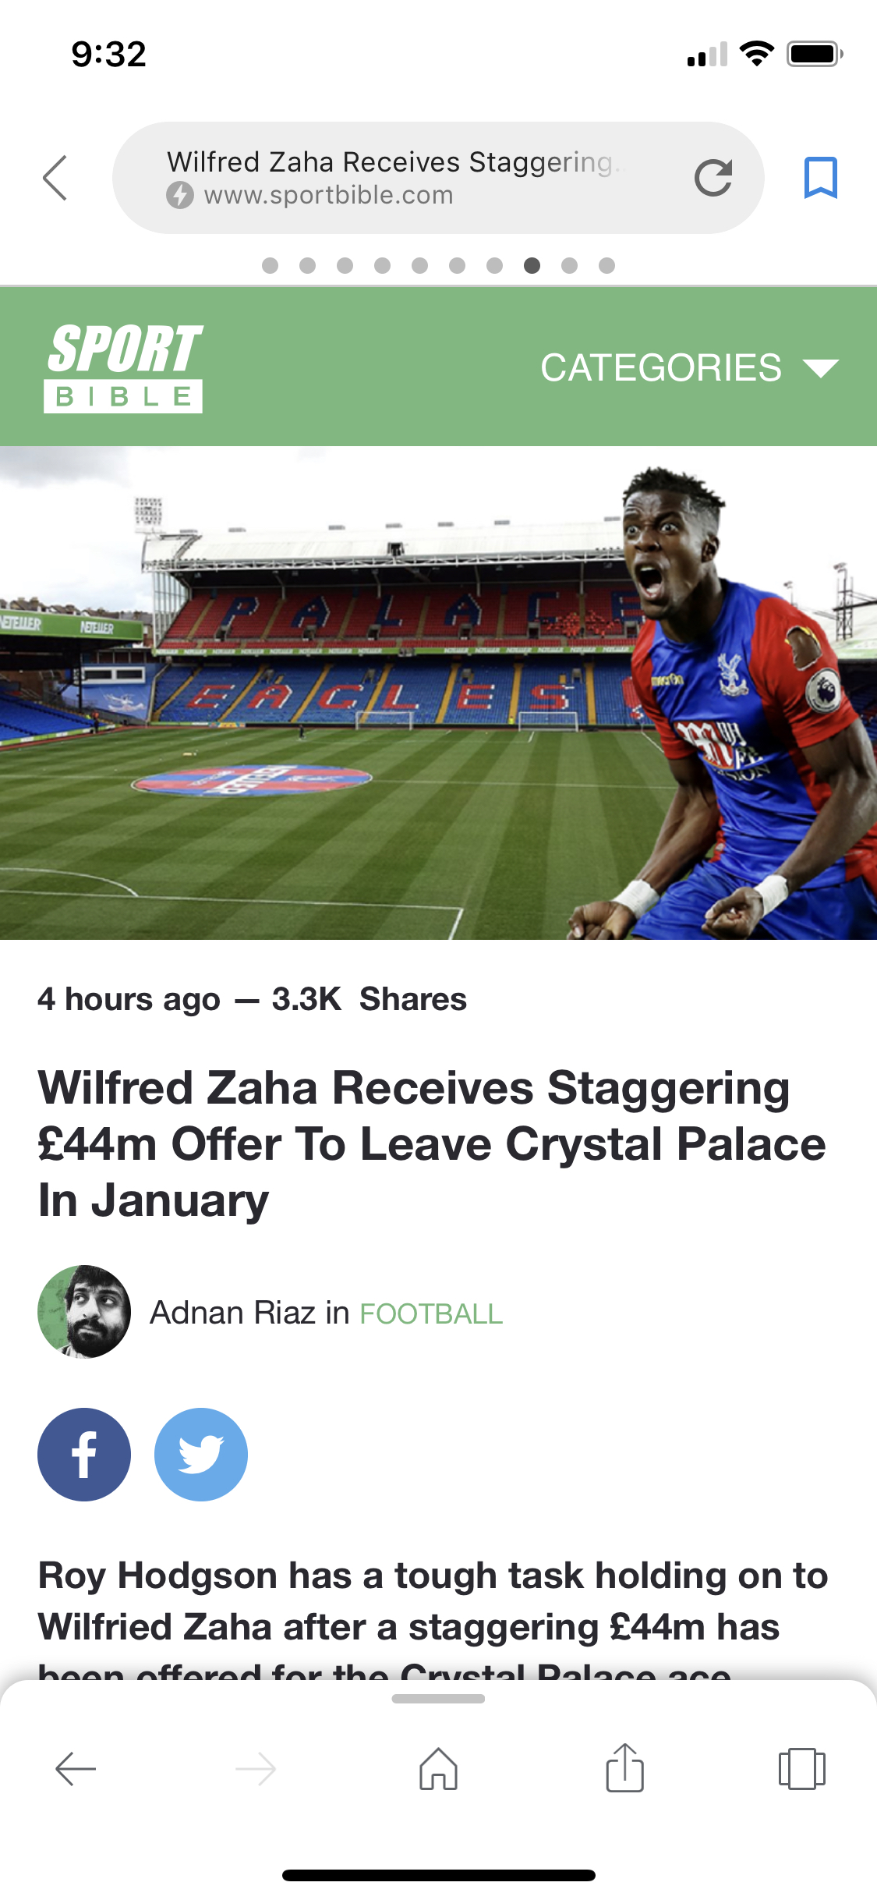Select the first page indicator dot
877x1900 pixels.
[x=271, y=266]
